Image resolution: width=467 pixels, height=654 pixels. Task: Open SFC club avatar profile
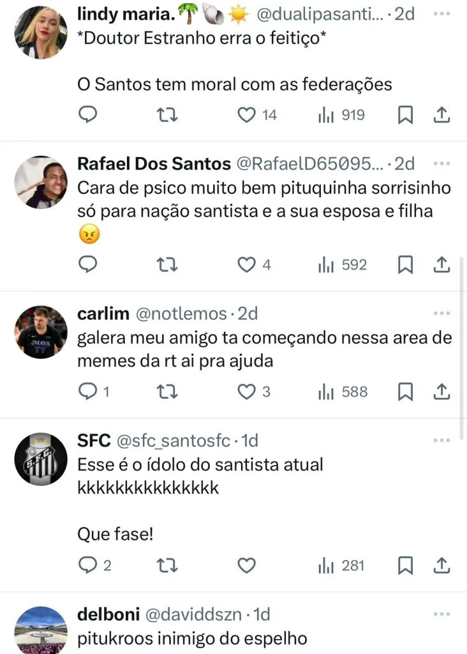pos(41,459)
